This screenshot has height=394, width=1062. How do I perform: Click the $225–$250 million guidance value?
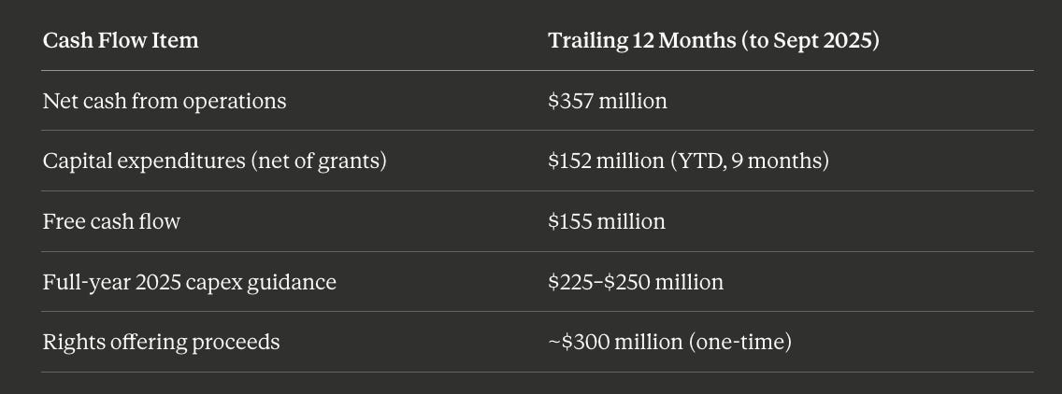[636, 282]
